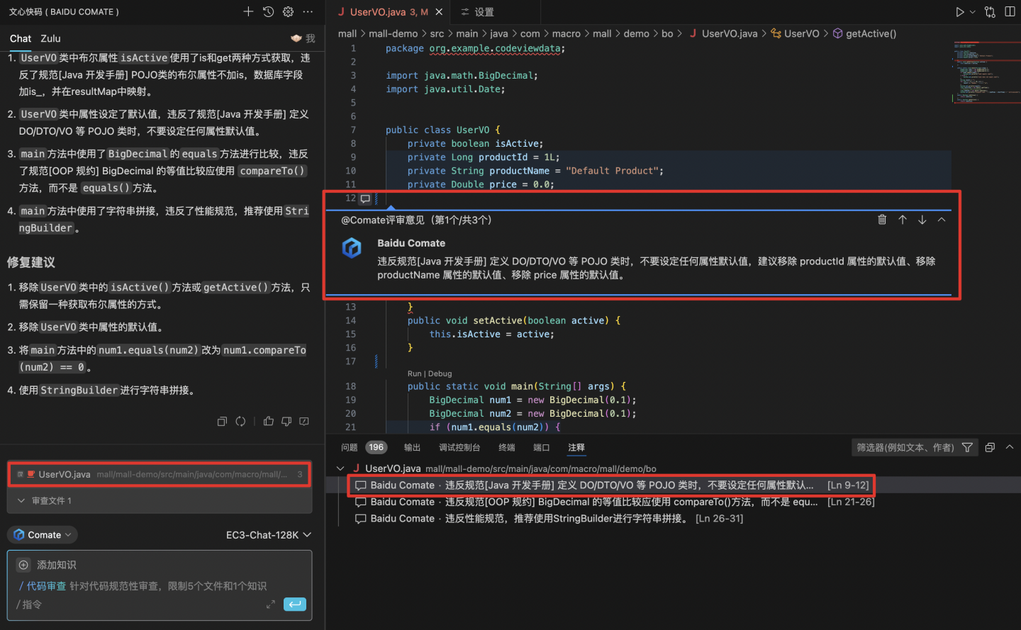
Task: Send the message with enter button
Action: [x=294, y=604]
